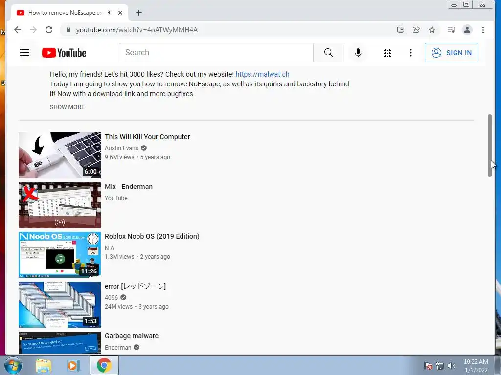
Task: Click the 4096 channel name
Action: (111, 297)
